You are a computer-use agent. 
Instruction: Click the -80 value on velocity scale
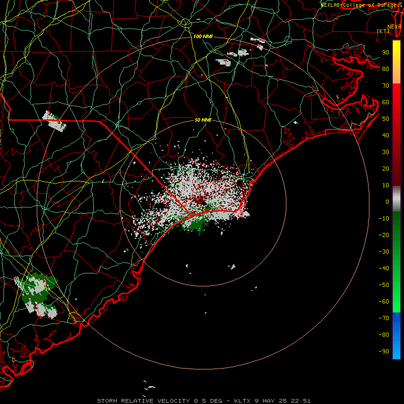[x=384, y=335]
